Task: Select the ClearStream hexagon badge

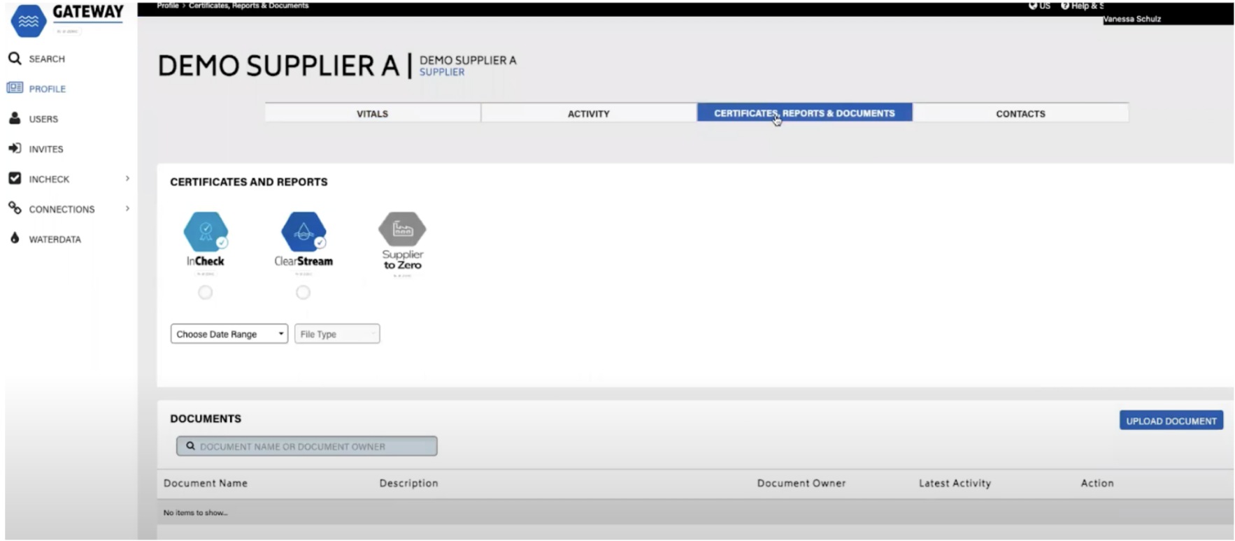Action: (x=304, y=232)
